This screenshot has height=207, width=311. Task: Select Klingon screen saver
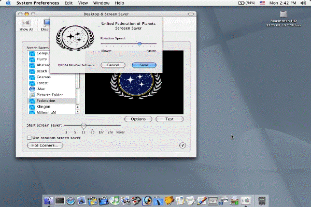coord(51,107)
